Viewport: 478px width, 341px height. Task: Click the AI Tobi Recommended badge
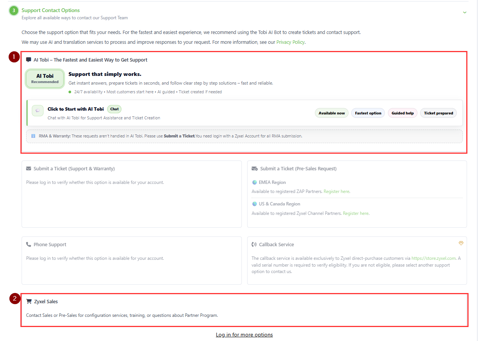pyautogui.click(x=45, y=79)
